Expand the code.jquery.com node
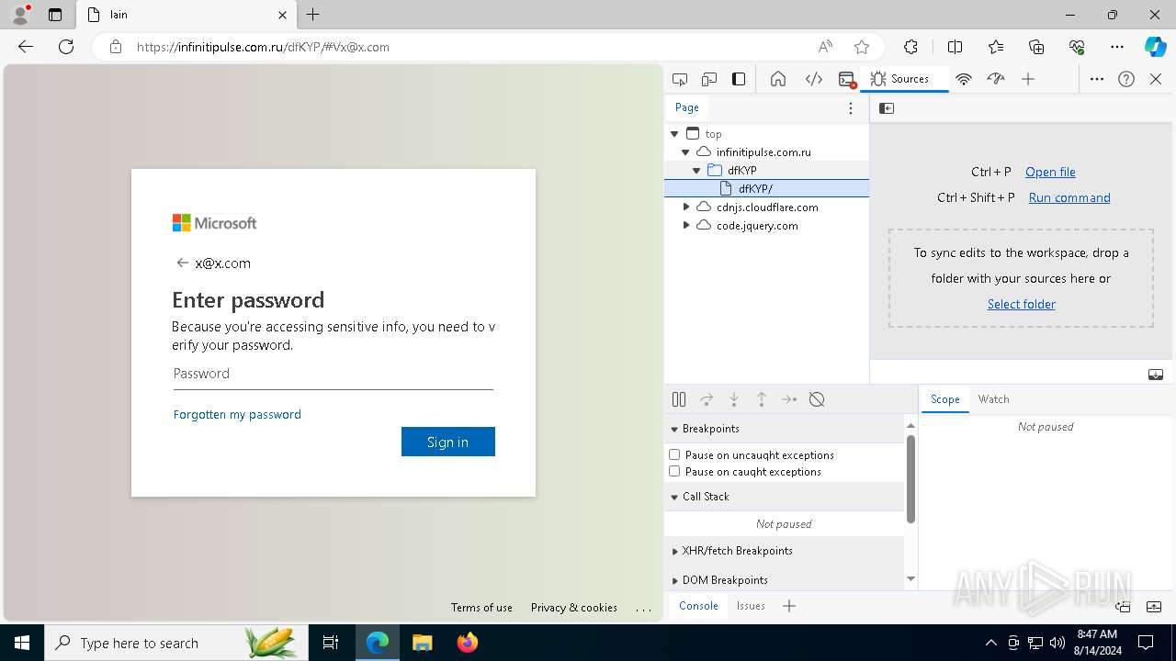The width and height of the screenshot is (1176, 661). 685,226
